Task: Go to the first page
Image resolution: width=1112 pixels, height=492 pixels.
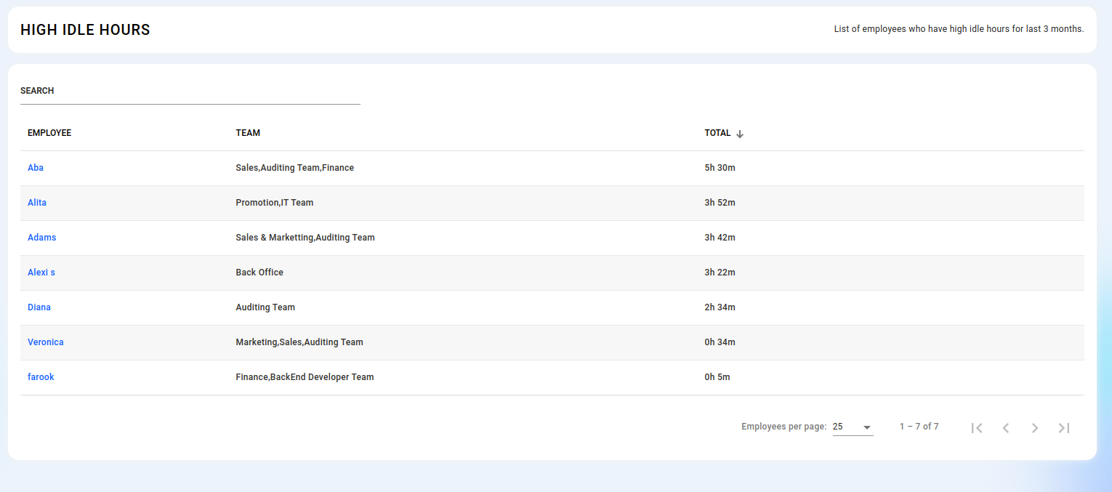Action: click(x=977, y=428)
